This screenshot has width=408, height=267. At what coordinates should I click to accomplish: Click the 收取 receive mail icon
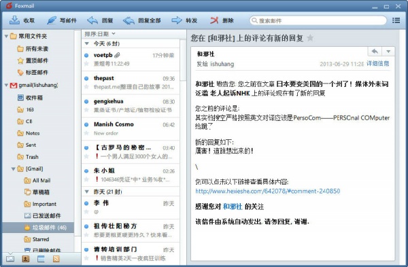(x=14, y=20)
